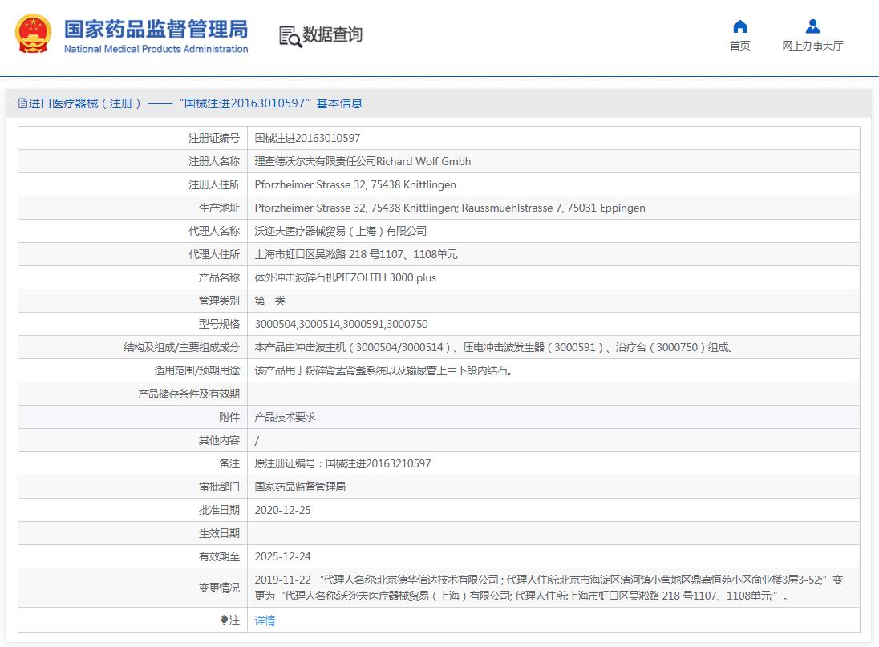This screenshot has height=647, width=879.
Task: Click the 附件 row label
Action: [x=229, y=417]
